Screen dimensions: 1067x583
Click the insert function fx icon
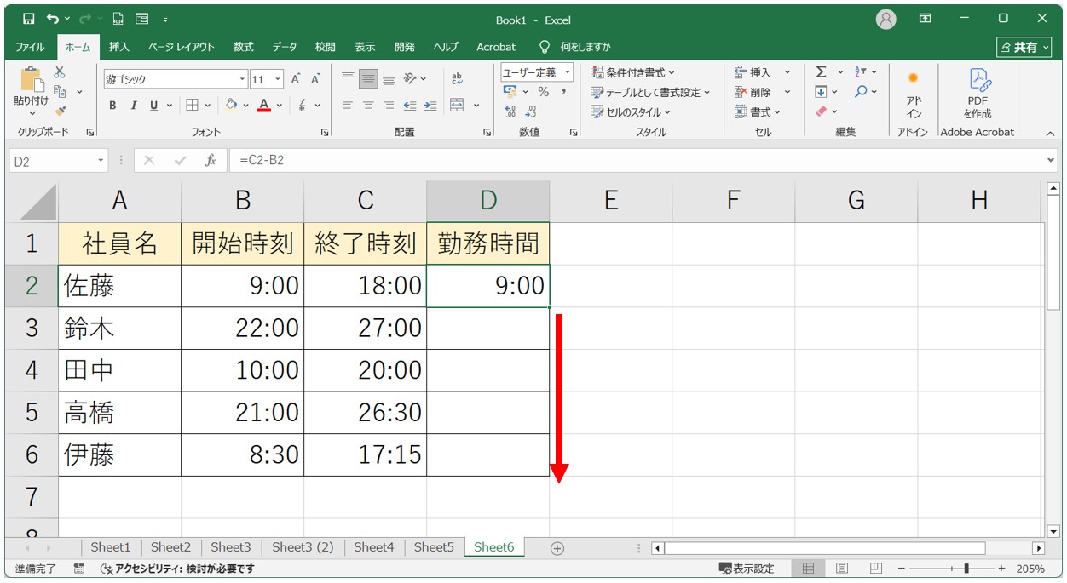(210, 160)
